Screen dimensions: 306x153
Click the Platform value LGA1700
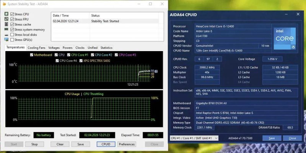(233, 36)
